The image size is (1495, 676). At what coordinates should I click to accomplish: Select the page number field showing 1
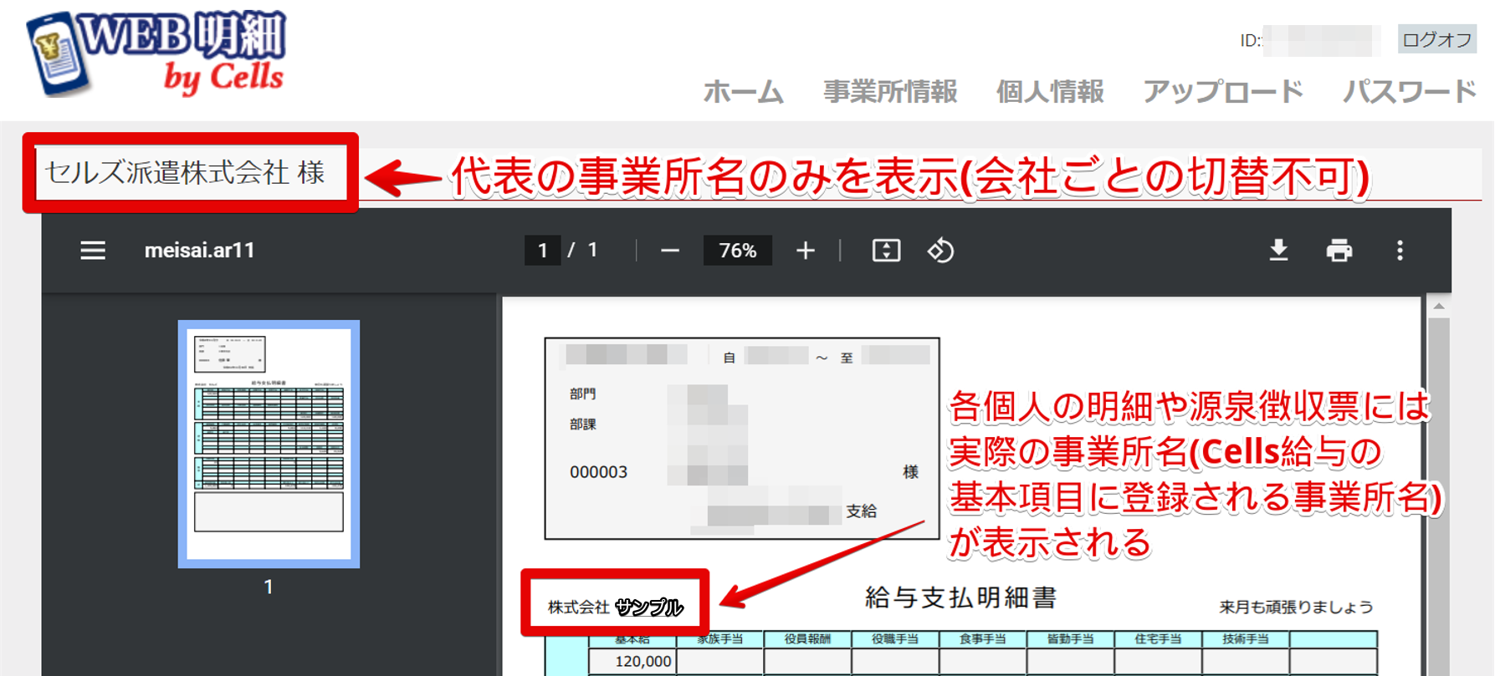[x=542, y=251]
